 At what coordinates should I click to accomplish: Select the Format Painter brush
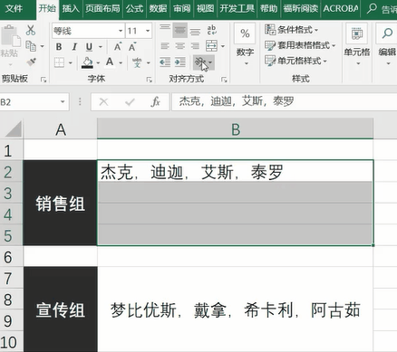point(31,62)
